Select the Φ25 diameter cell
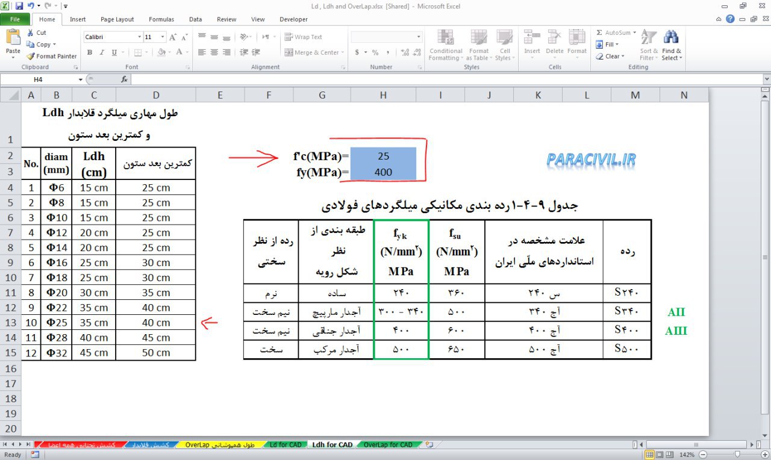The width and height of the screenshot is (771, 460). pos(56,323)
